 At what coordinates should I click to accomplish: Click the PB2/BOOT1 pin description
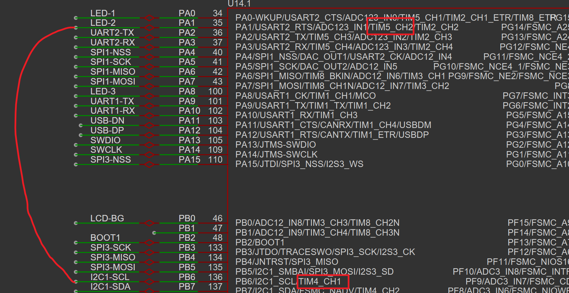click(260, 242)
